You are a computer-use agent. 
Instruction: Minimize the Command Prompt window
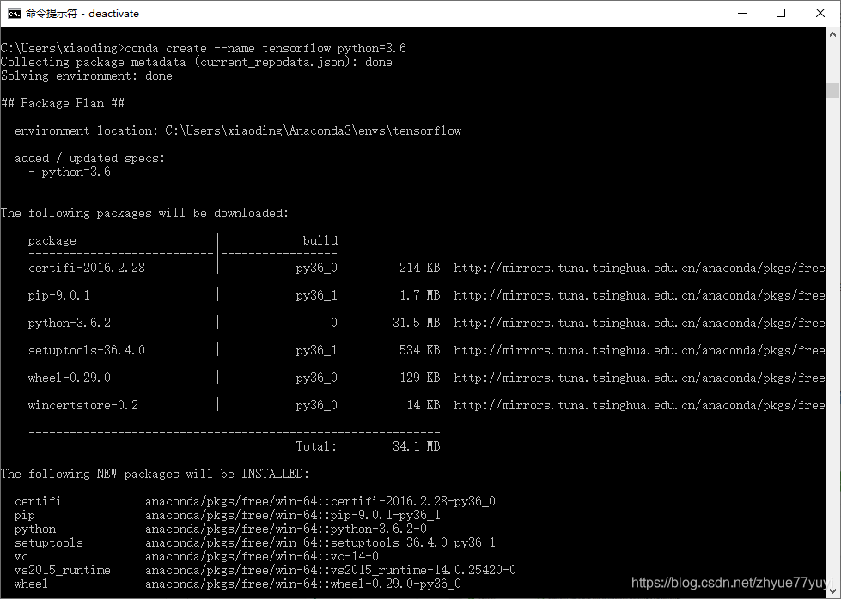pos(742,14)
